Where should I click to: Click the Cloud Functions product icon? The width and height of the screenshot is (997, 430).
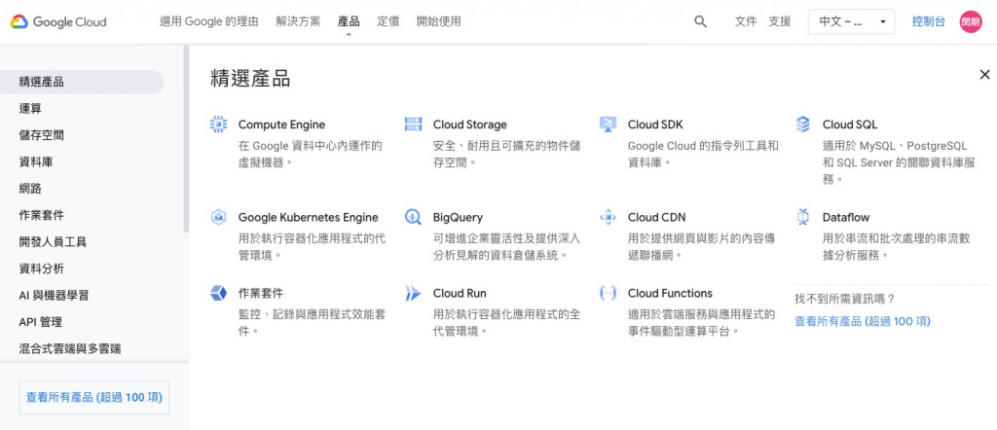pyautogui.click(x=609, y=293)
